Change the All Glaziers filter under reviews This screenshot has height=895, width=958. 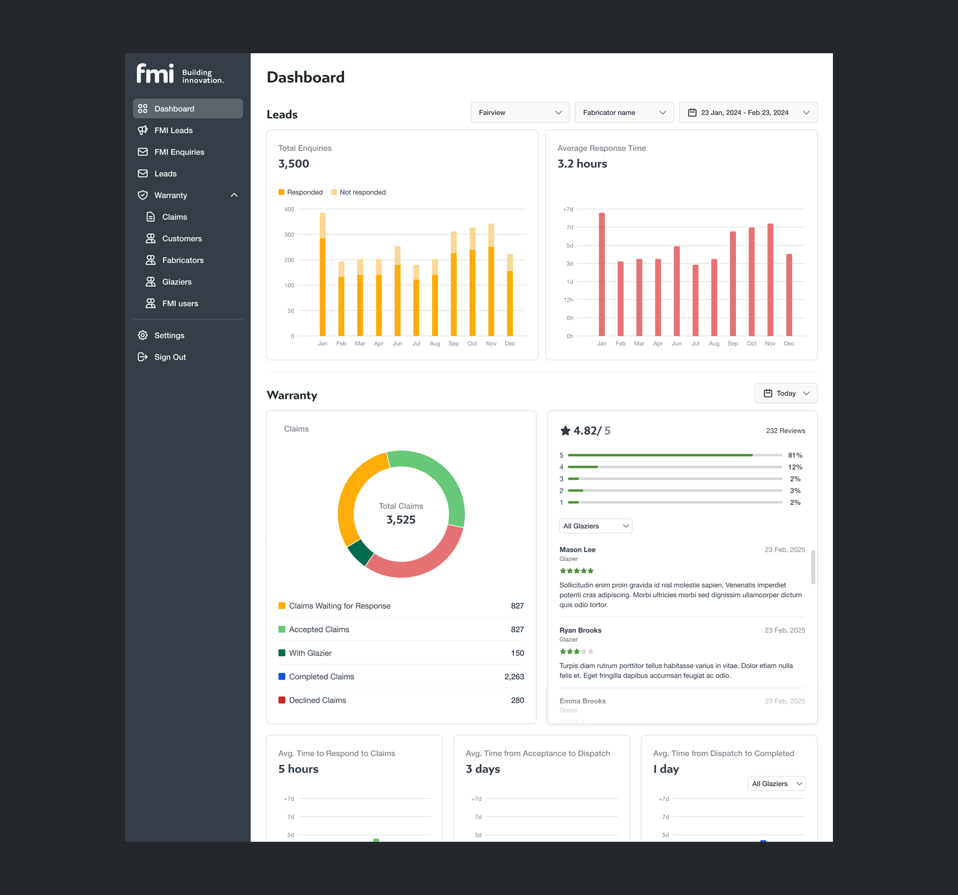coord(595,526)
